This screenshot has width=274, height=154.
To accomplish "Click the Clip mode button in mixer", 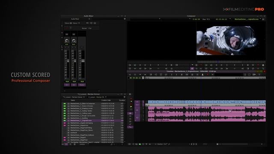I will click(90, 28).
